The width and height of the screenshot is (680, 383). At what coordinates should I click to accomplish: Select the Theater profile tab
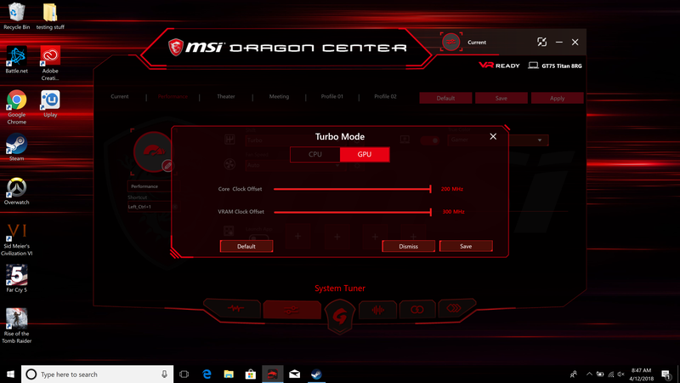click(226, 96)
